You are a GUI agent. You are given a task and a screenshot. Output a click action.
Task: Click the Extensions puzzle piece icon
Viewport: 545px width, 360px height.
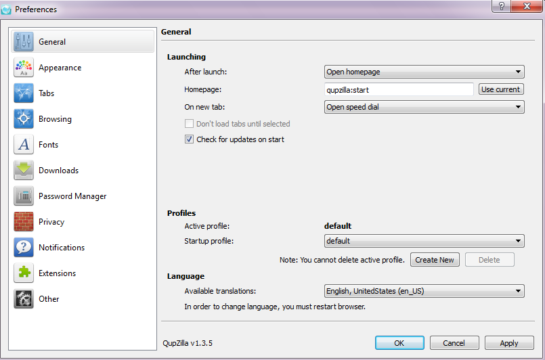tap(24, 273)
